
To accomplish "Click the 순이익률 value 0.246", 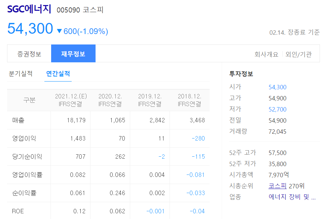I will pyautogui.click(x=117, y=193).
